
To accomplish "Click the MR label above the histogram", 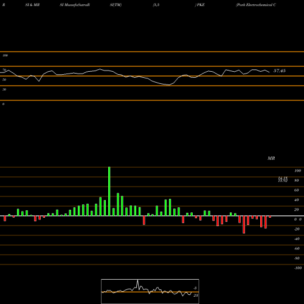I will (x=271, y=158).
